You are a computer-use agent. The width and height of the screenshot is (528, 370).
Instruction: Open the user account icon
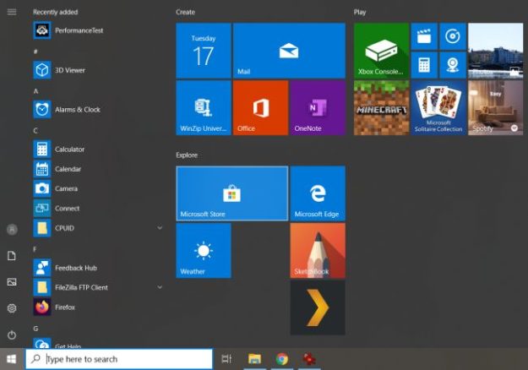[12, 230]
